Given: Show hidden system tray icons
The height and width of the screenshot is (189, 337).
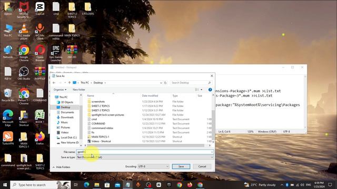Looking at the screenshot, I should coord(282,185).
